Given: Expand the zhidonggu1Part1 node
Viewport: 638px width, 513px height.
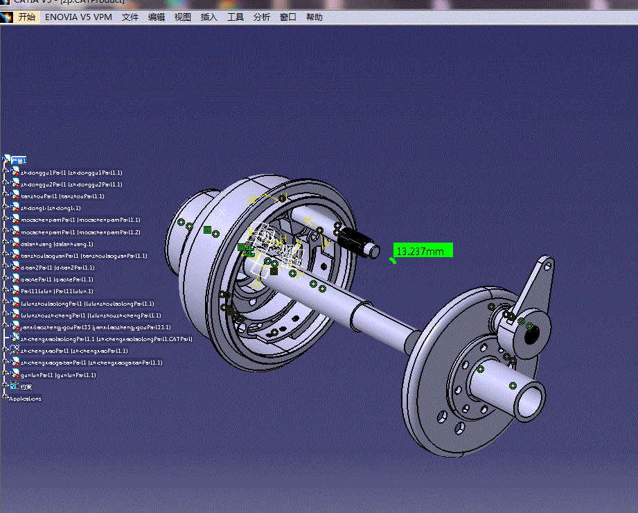Looking at the screenshot, I should click(x=5, y=171).
